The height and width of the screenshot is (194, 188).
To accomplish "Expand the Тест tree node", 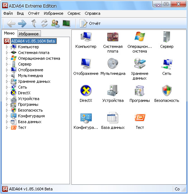I will coord(7,127).
